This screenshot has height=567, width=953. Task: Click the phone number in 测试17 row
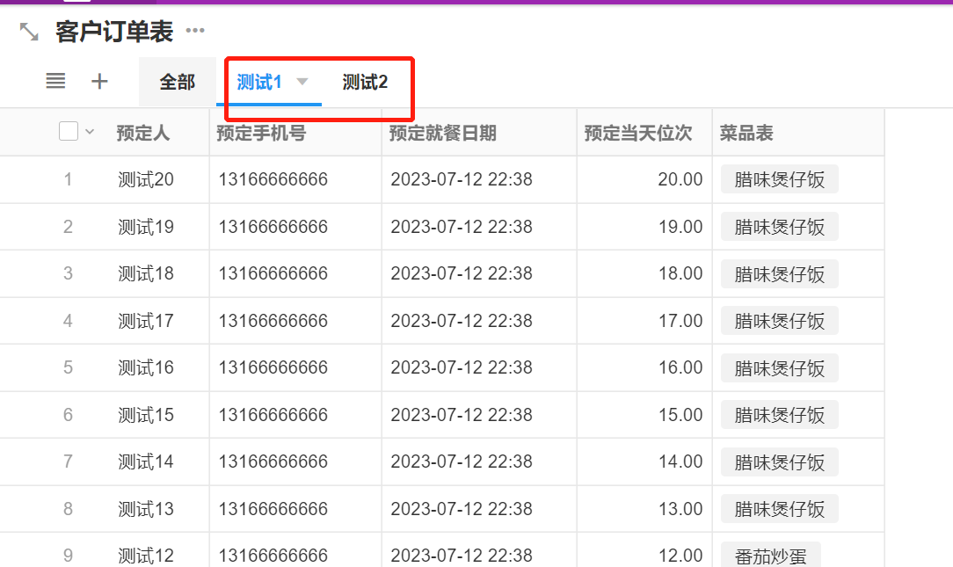click(273, 321)
